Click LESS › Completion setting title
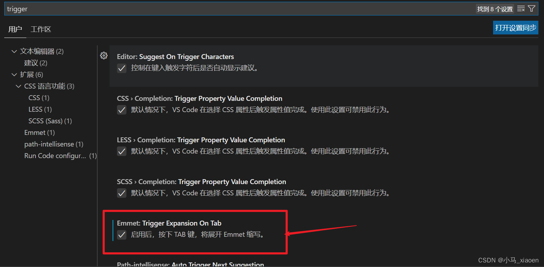Viewport: 544px width, 267px height. (x=201, y=140)
